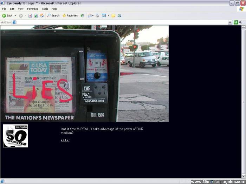Image resolution: width=246 pixels, height=184 pixels.
Task: Open the Mail icon in toolbar
Action: [90, 16]
